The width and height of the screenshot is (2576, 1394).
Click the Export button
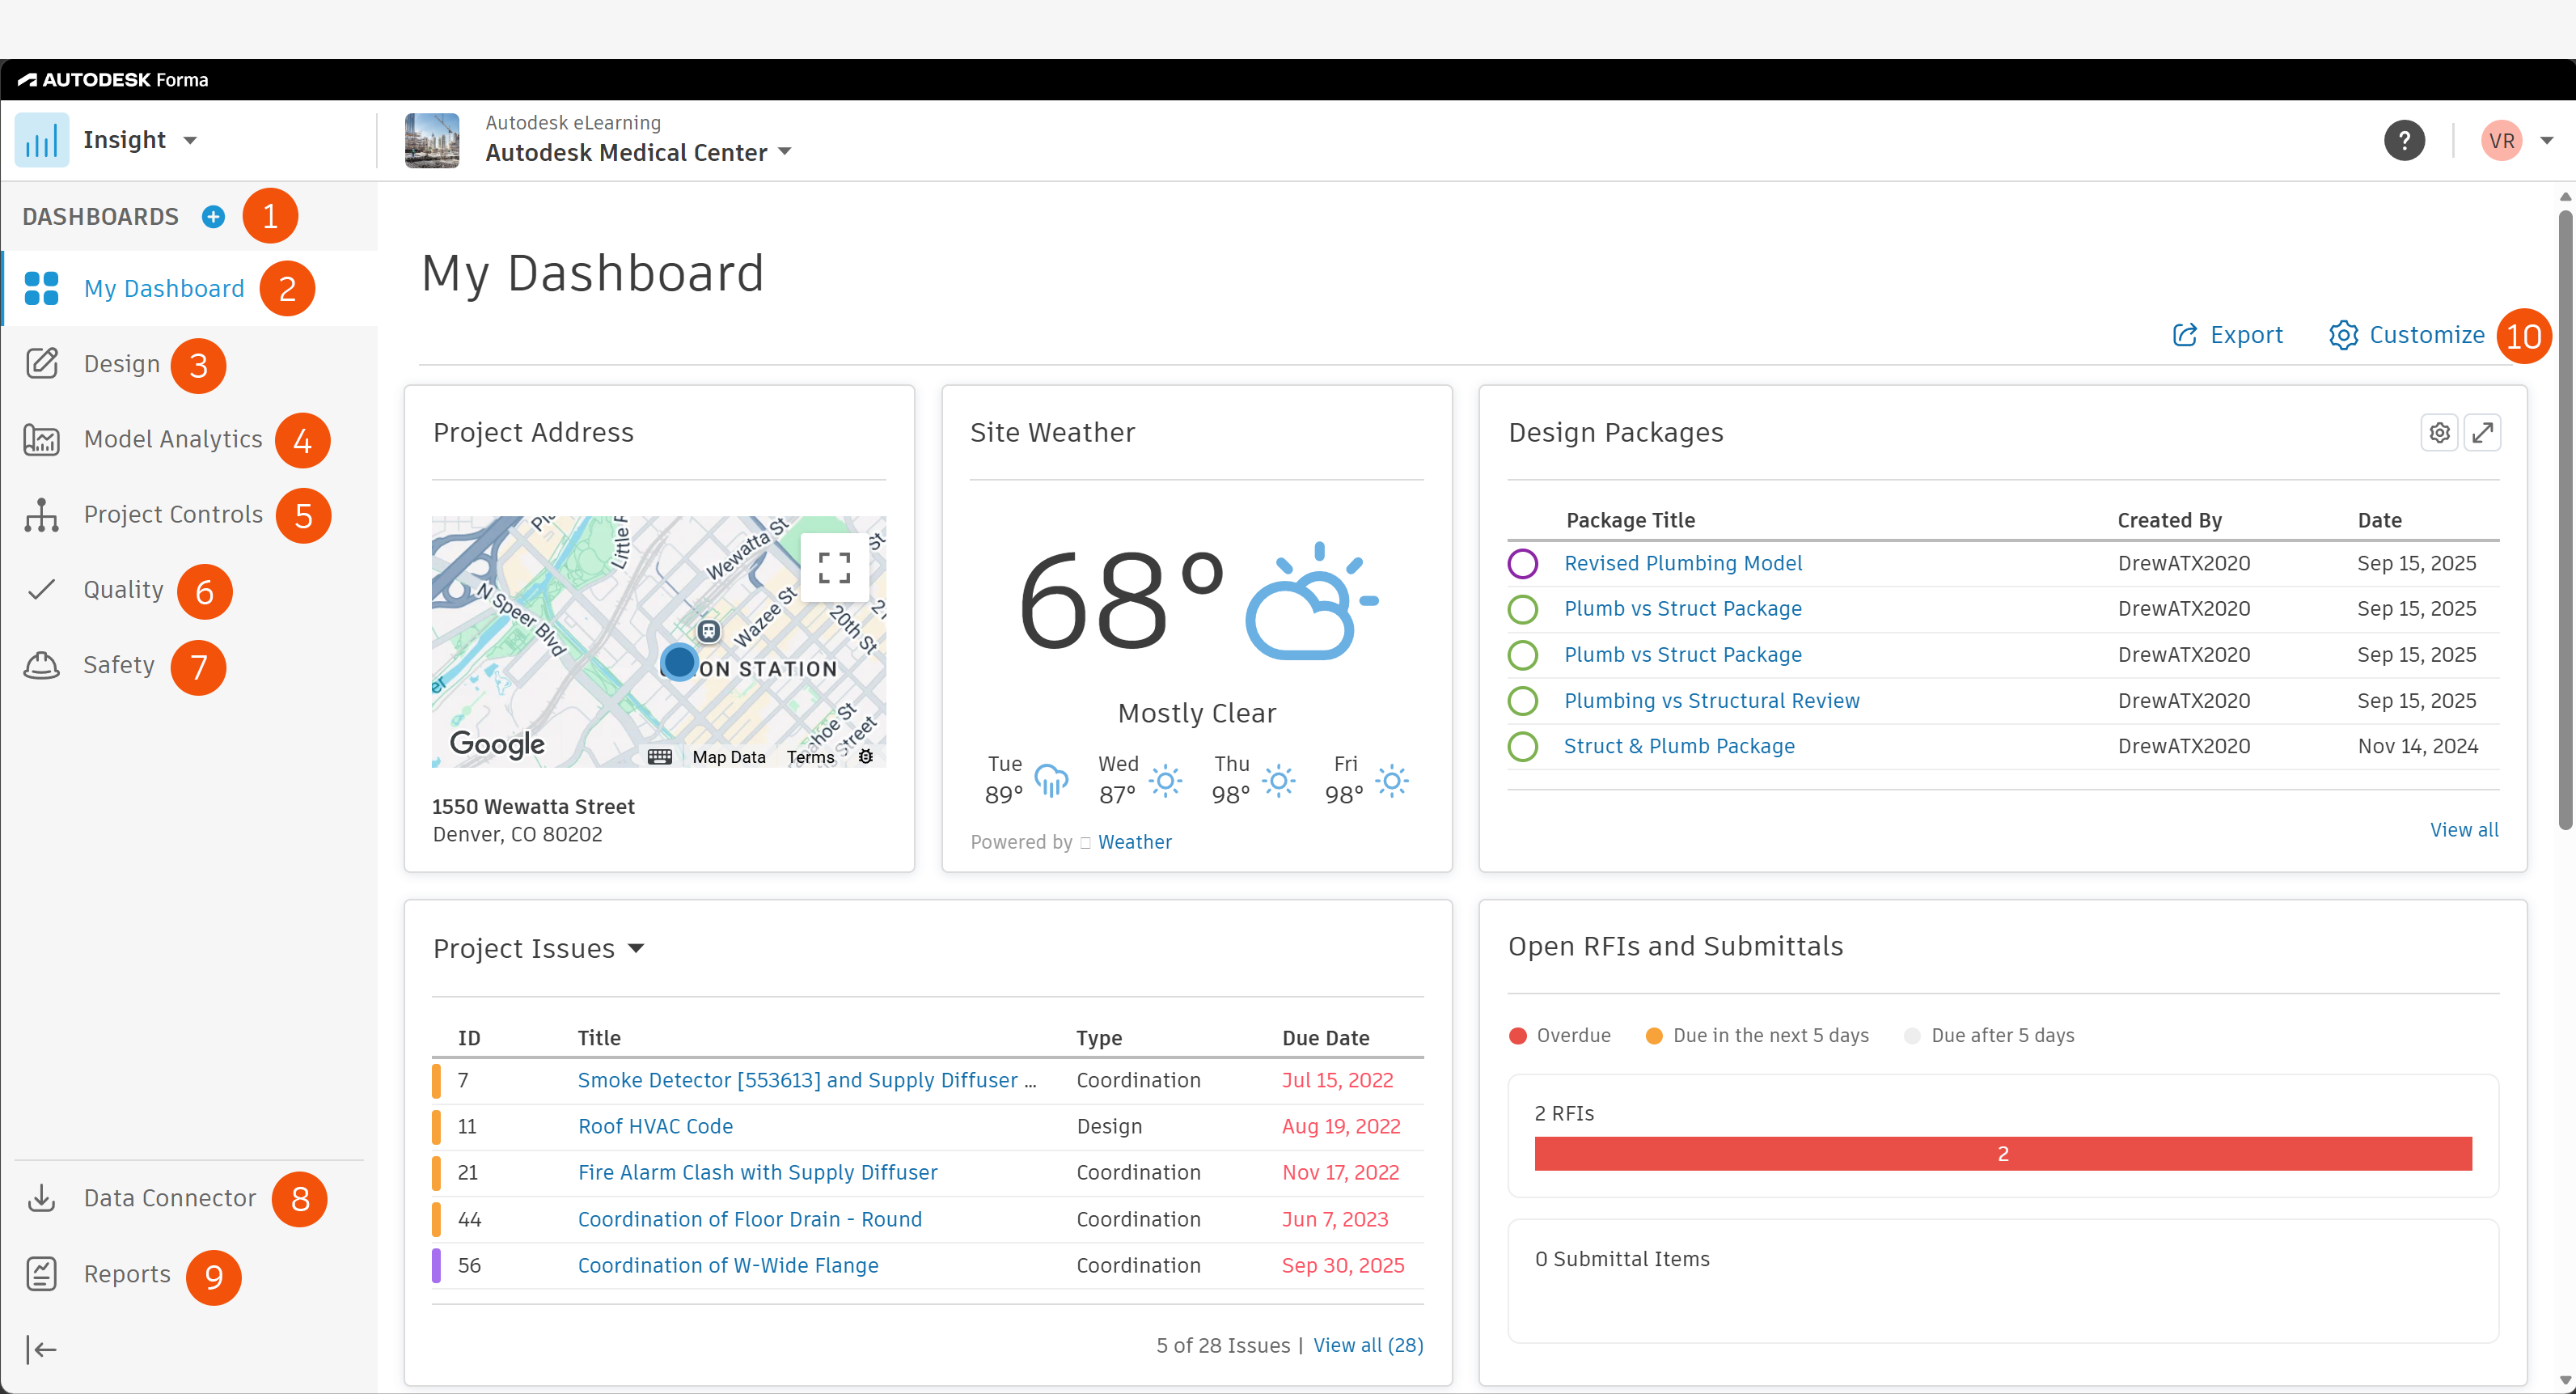pyautogui.click(x=2228, y=335)
